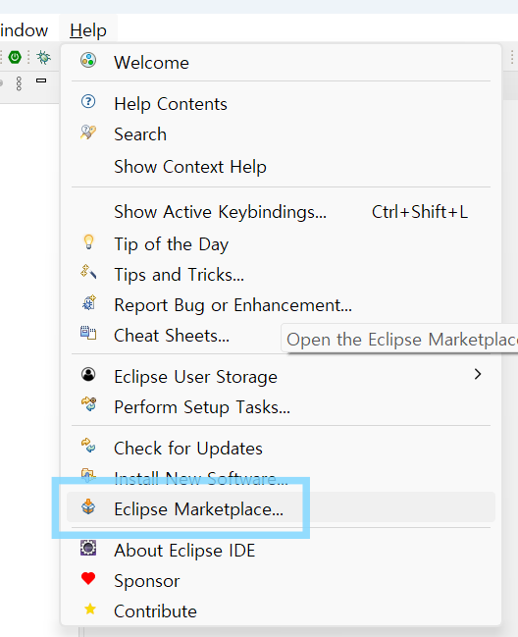Open Help Contents entry
The width and height of the screenshot is (518, 637).
click(281, 104)
